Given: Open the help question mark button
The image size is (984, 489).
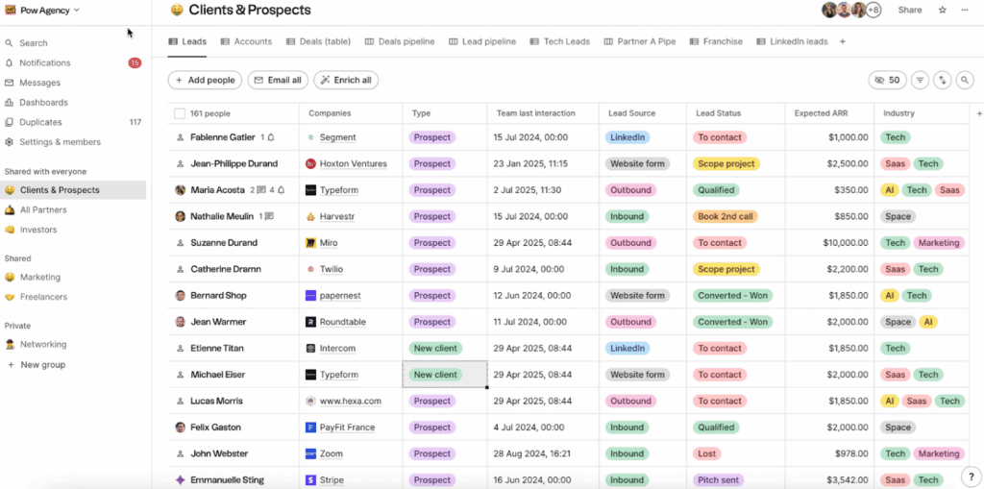Looking at the screenshot, I should pos(970,476).
